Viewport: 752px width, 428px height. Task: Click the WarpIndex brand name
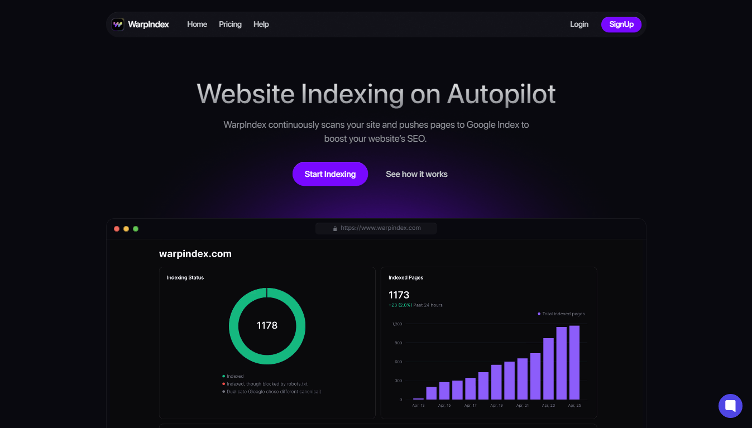pyautogui.click(x=149, y=24)
